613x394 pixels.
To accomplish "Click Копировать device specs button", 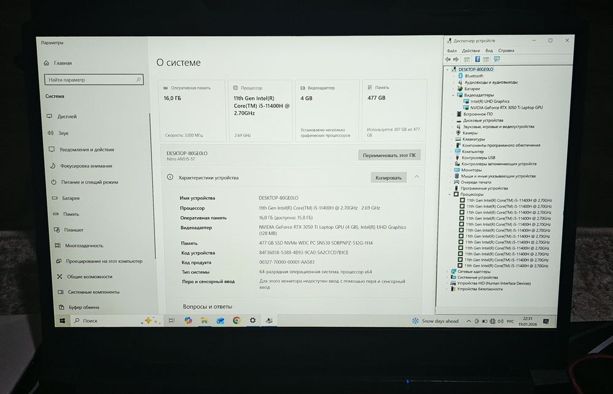I will click(x=388, y=177).
